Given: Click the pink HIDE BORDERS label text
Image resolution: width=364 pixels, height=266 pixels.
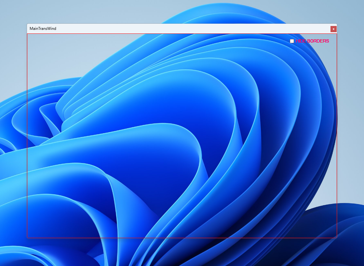Looking at the screenshot, I should [x=312, y=41].
